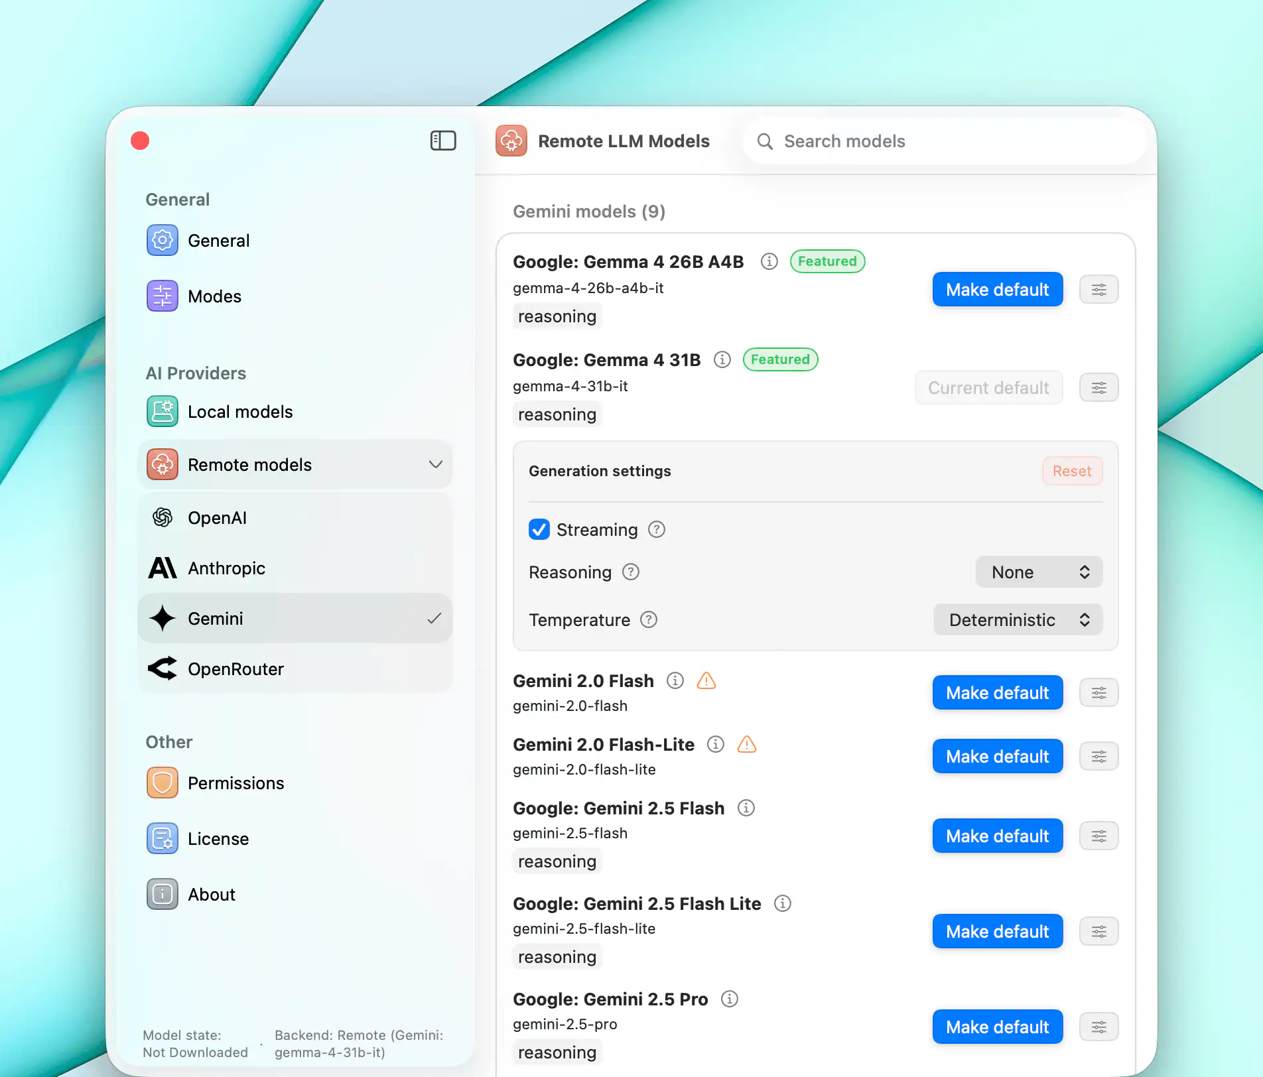Click the search magnifier icon
Viewport: 1263px width, 1077px height.
765,141
